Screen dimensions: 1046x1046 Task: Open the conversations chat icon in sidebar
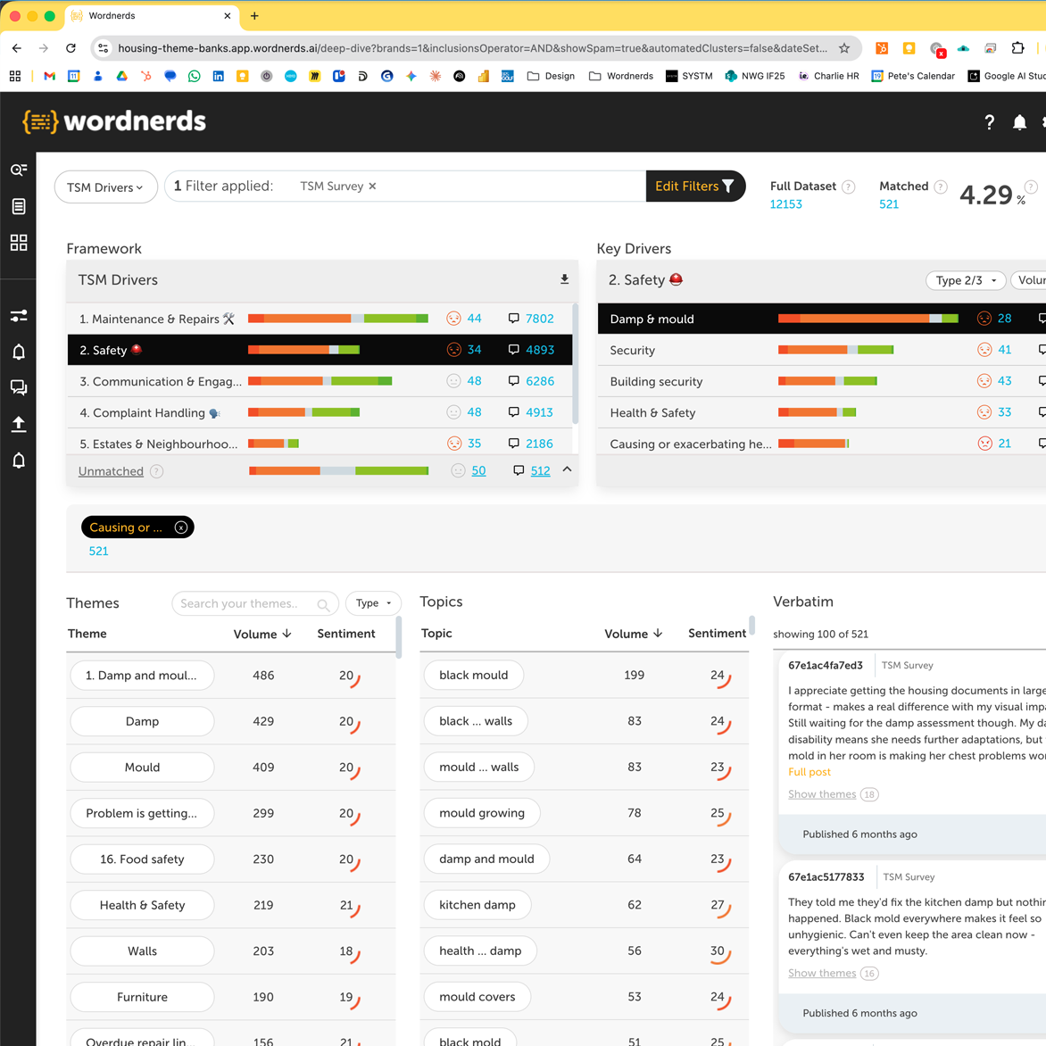click(x=19, y=387)
